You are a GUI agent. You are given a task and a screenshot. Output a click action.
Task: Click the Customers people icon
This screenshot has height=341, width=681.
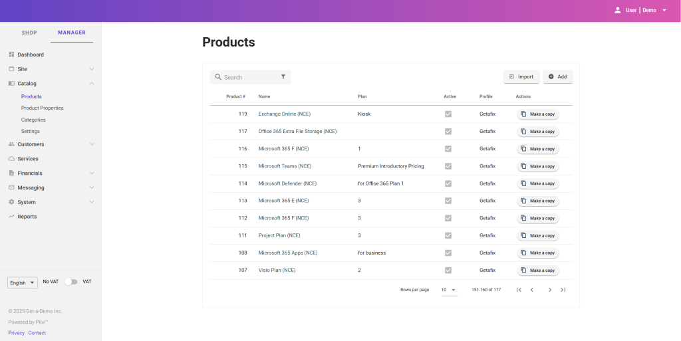click(12, 144)
